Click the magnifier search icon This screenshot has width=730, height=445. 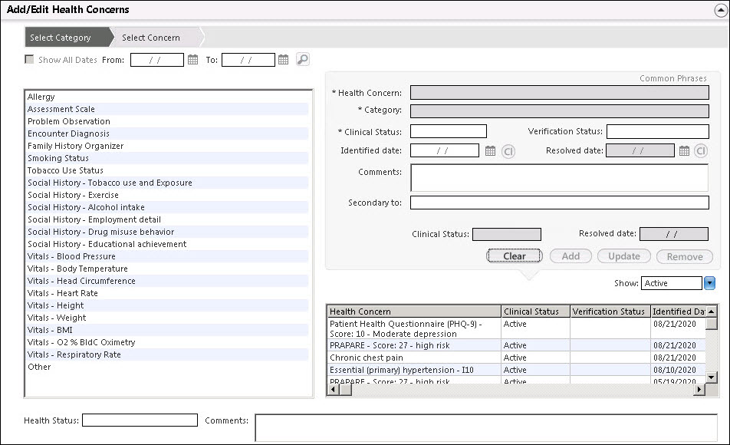(x=303, y=60)
